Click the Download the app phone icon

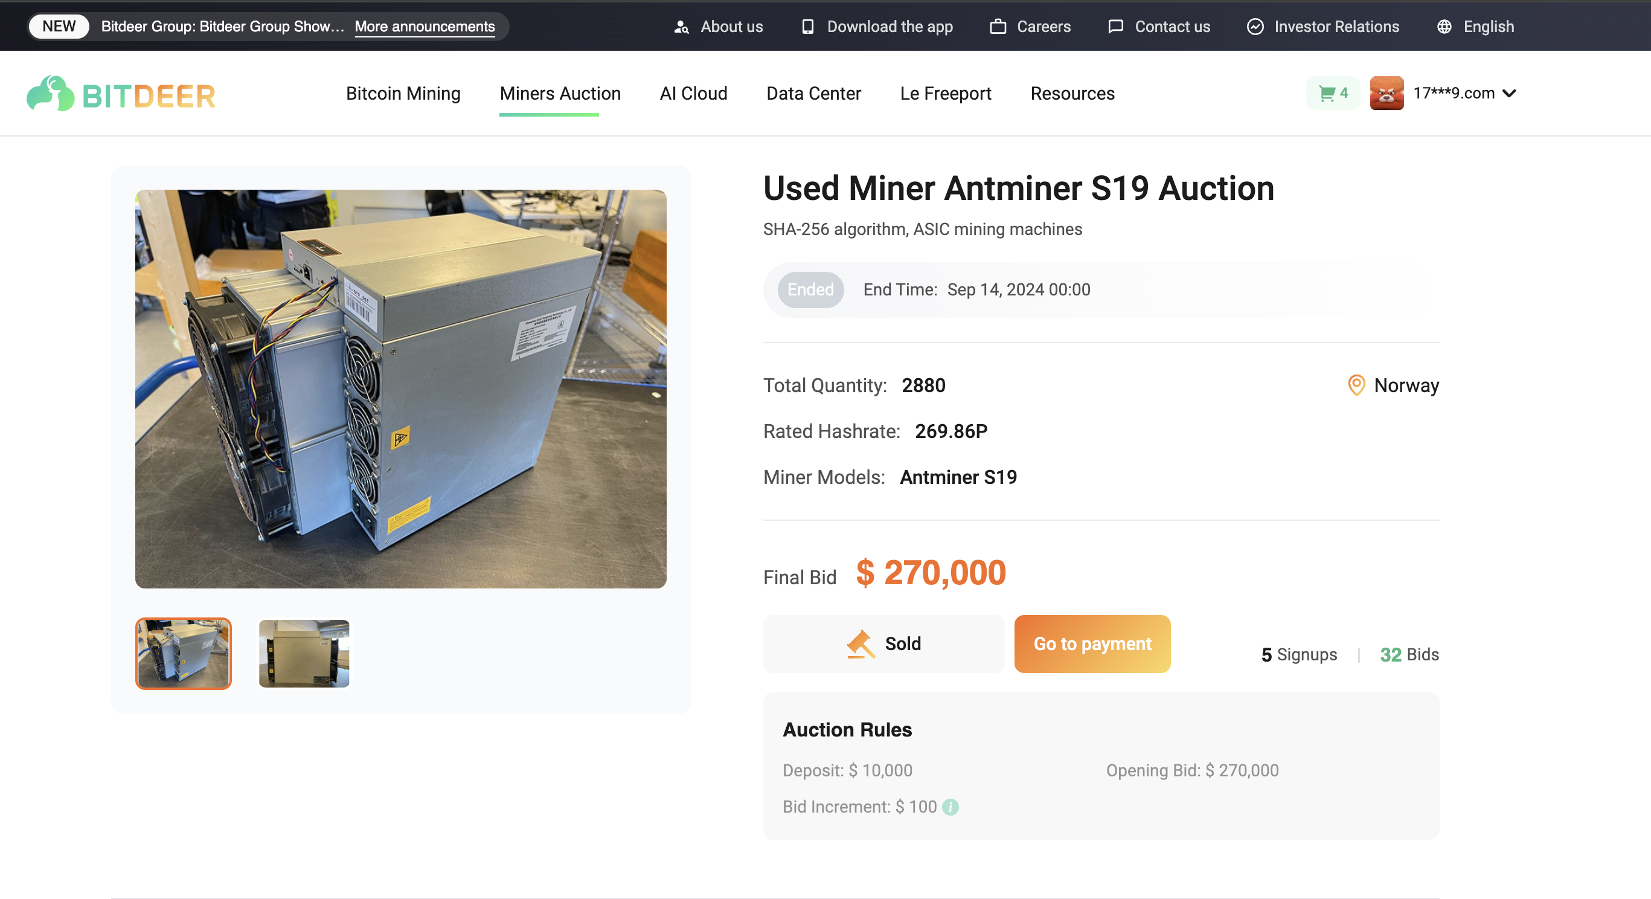point(807,27)
